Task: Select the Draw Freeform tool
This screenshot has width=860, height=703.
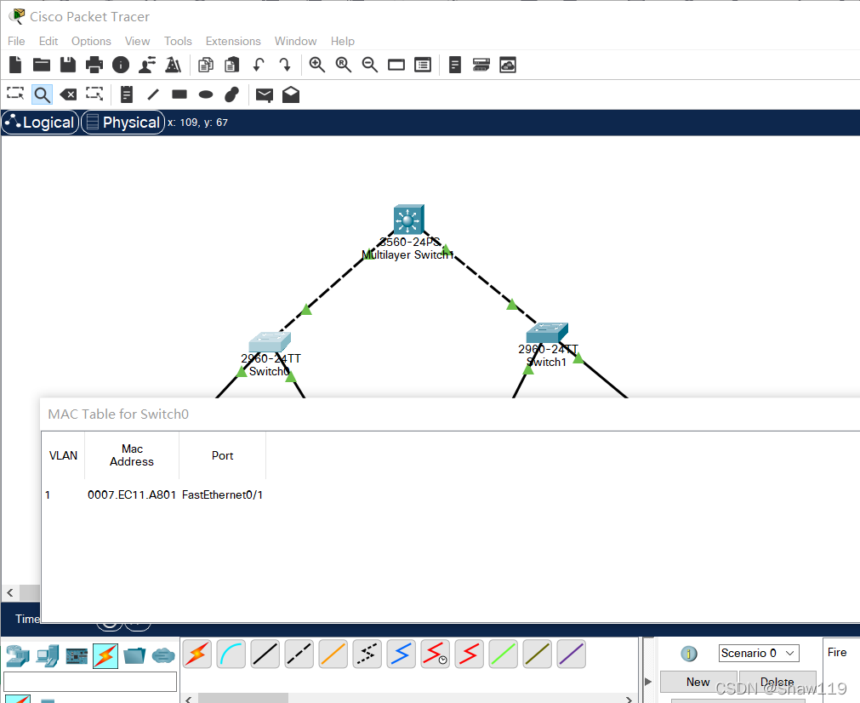Action: 232,94
